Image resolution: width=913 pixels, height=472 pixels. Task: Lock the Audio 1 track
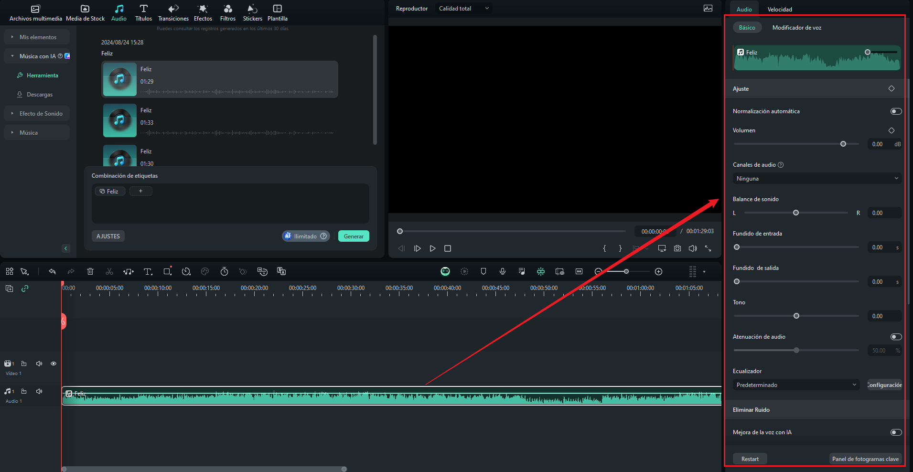coord(24,391)
